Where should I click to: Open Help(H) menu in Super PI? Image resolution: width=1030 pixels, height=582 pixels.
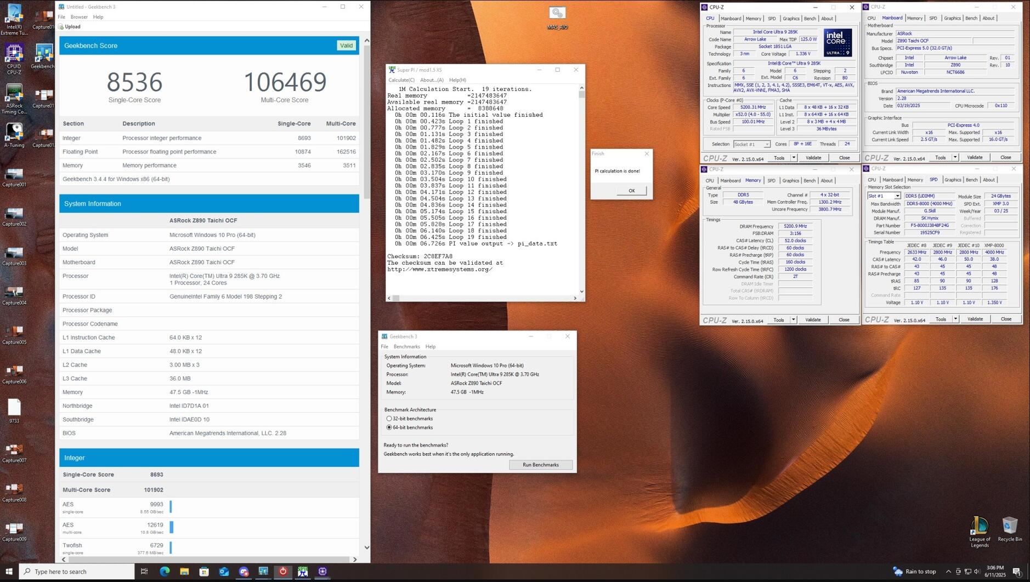[x=457, y=80]
